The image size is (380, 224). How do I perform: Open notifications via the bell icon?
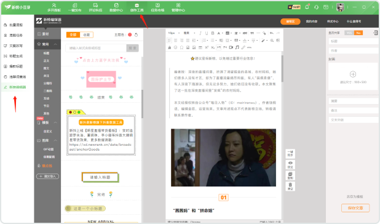click(x=307, y=7)
